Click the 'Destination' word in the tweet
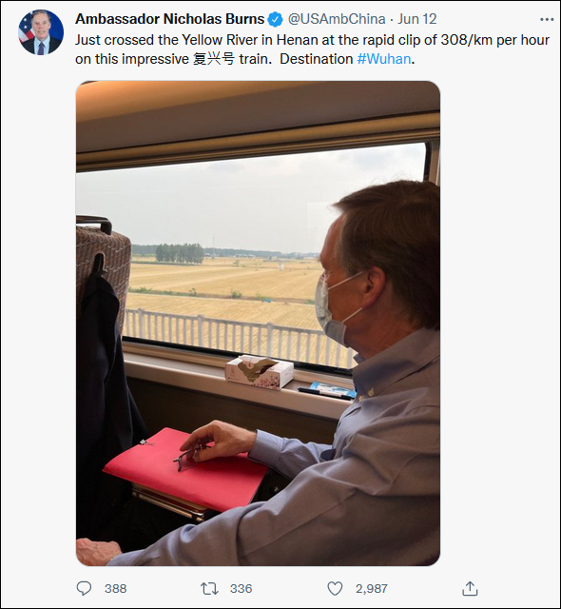 click(317, 59)
